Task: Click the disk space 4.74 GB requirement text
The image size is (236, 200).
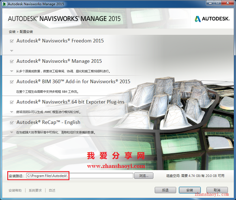Action: click(195, 176)
